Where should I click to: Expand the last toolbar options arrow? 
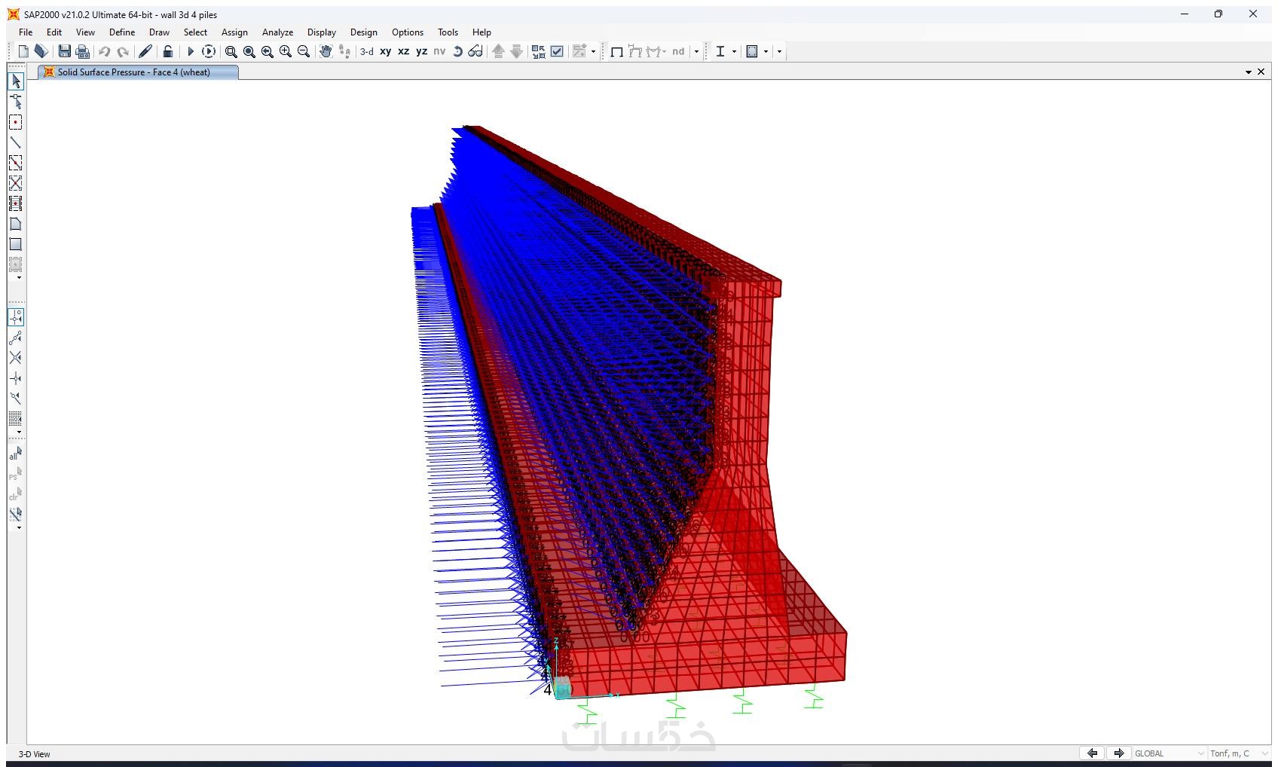tap(779, 52)
